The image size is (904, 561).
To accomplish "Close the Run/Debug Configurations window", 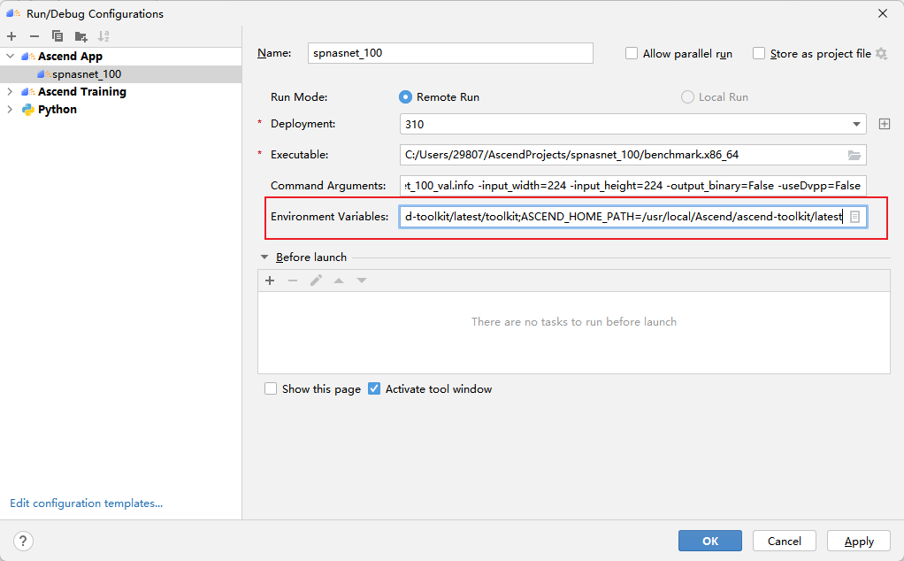I will (x=883, y=13).
